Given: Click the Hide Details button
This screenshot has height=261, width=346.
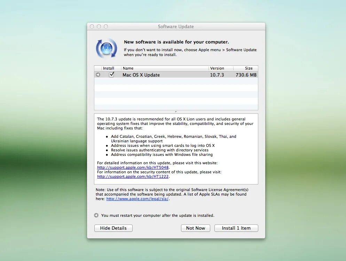Looking at the screenshot, I should coord(113,228).
